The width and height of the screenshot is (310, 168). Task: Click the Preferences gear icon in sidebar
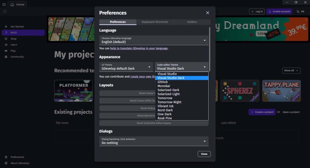coord(6,157)
